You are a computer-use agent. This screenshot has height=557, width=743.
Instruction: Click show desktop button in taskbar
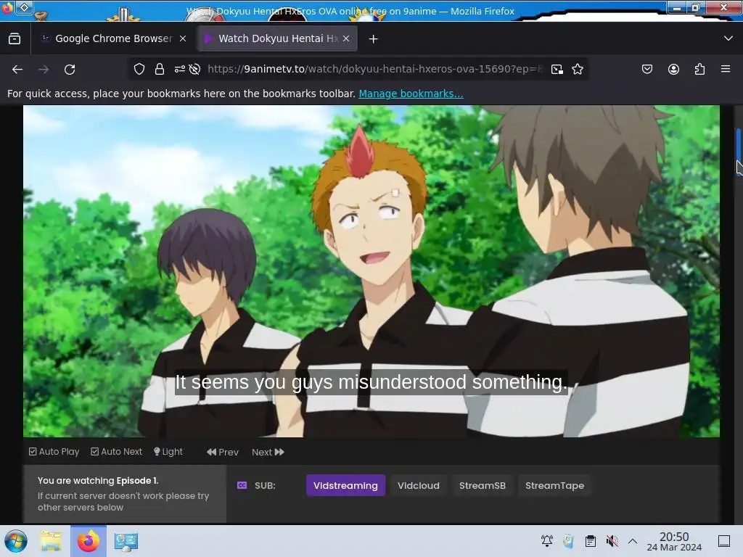724,541
